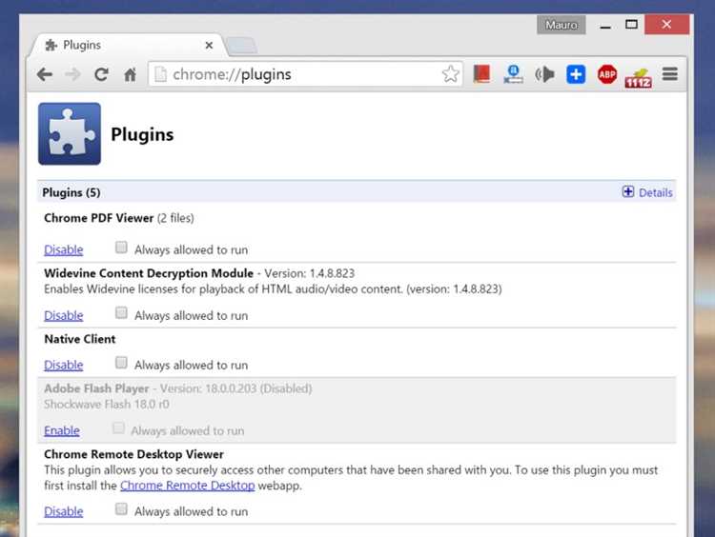The height and width of the screenshot is (537, 715).
Task: Click the chrome://plugins address bar
Action: 305,74
